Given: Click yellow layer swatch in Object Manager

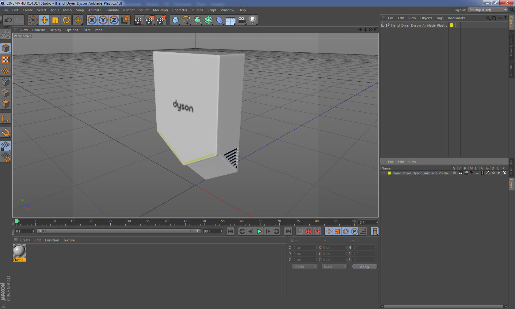Looking at the screenshot, I should 452,25.
